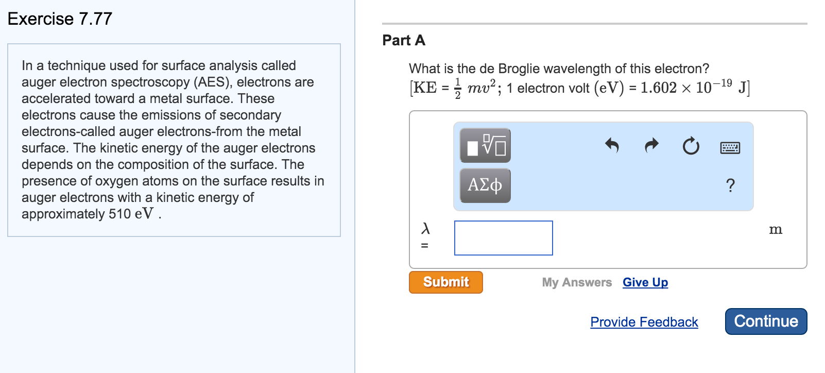Select the Part A heading
Screen dimensions: 825x373
tap(404, 40)
